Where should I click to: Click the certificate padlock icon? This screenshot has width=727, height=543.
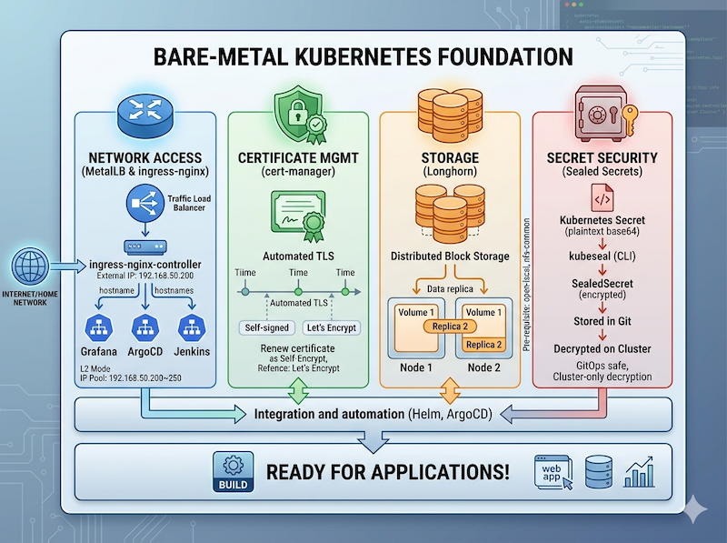(298, 112)
